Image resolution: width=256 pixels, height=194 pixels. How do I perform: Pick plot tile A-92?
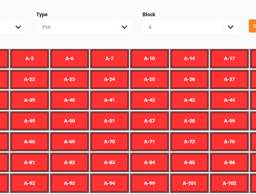tap(30, 183)
